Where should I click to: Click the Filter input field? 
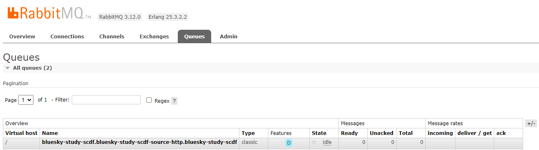106,100
